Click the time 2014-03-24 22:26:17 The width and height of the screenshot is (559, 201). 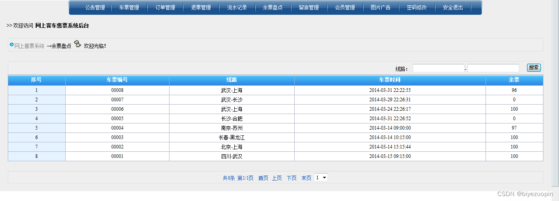[x=390, y=109]
